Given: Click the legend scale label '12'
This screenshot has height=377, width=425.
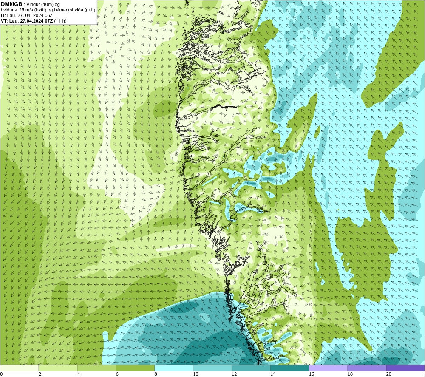Looking at the screenshot, I should tap(234, 374).
